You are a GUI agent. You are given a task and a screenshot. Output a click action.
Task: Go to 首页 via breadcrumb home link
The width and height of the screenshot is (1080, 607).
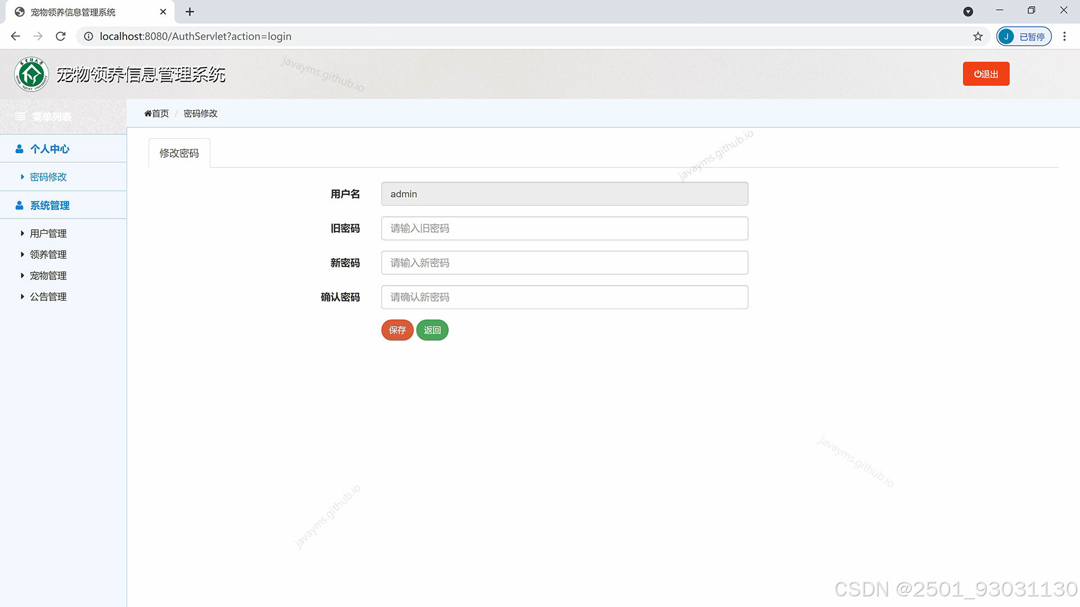click(x=156, y=114)
